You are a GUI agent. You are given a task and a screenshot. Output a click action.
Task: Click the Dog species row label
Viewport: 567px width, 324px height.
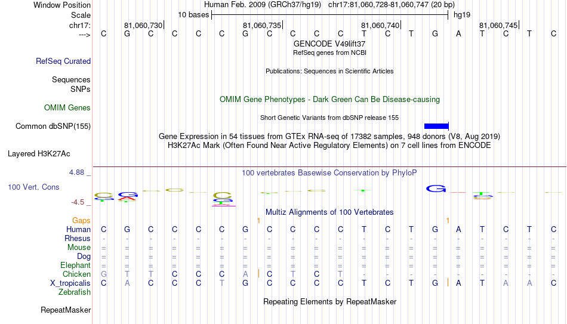click(x=84, y=257)
